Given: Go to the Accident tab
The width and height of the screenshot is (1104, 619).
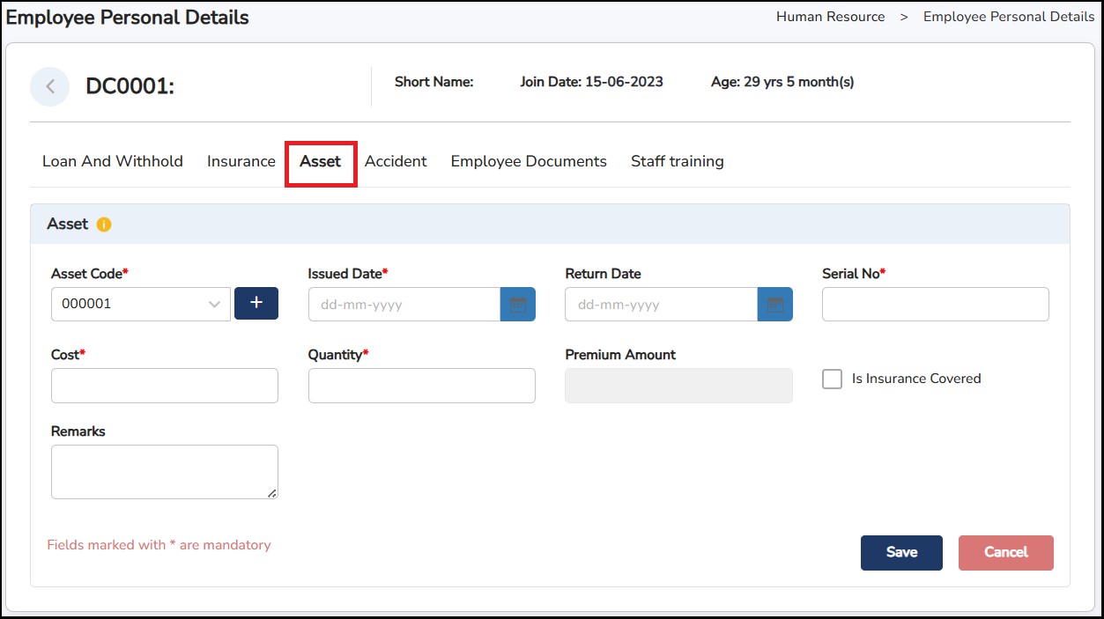Looking at the screenshot, I should (x=396, y=161).
